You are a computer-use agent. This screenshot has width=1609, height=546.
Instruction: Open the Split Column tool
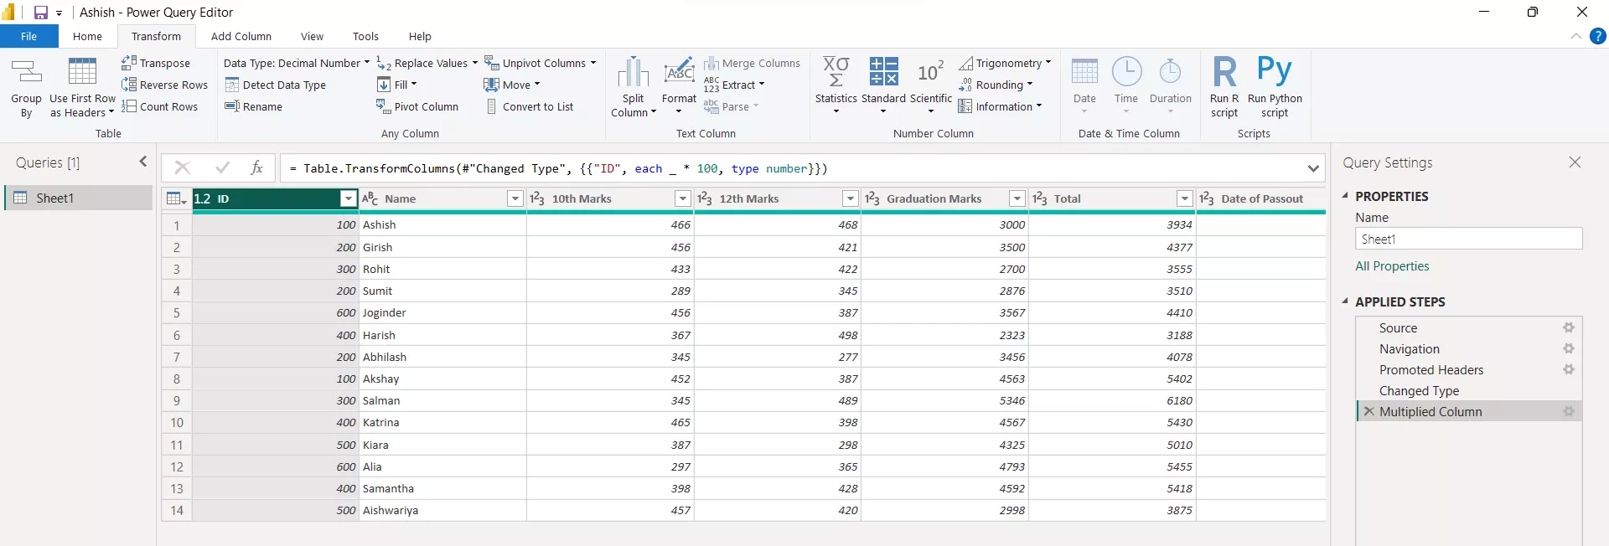click(x=634, y=88)
